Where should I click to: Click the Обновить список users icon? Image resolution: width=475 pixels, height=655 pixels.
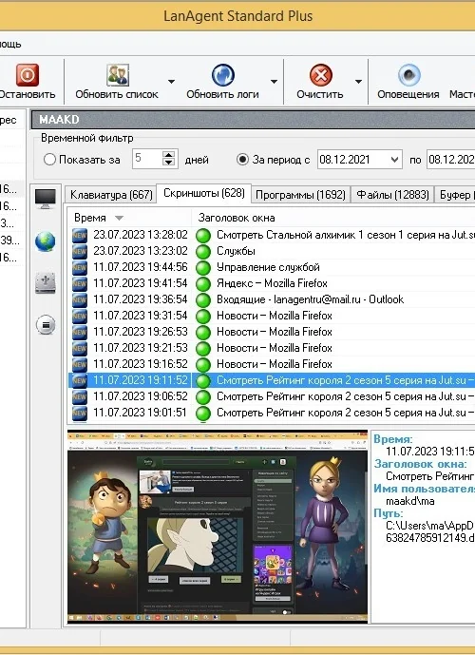tap(117, 75)
